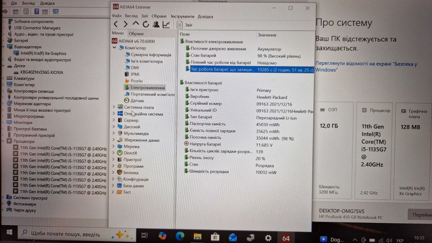Open the Файл menu in AIDA64
This screenshot has height=243, width=432.
(x=117, y=16)
